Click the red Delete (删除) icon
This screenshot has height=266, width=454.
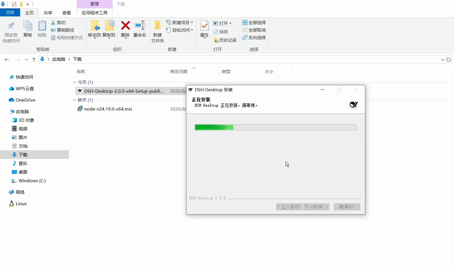tap(125, 26)
